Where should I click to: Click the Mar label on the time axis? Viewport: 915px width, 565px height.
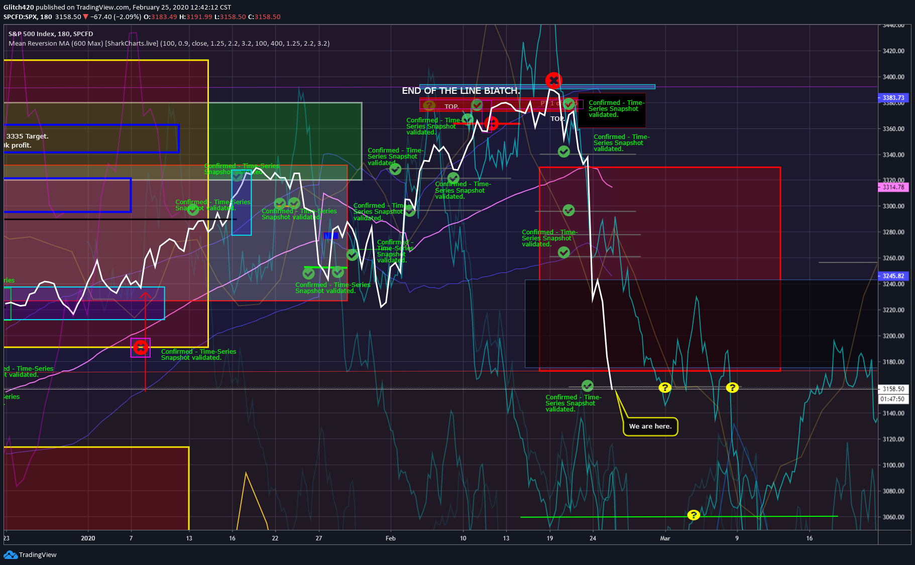coord(665,538)
